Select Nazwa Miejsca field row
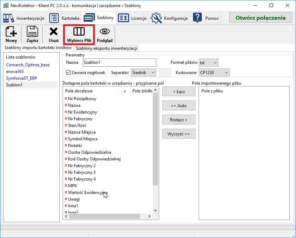Screen dimensions: 296x238 (x=109, y=132)
